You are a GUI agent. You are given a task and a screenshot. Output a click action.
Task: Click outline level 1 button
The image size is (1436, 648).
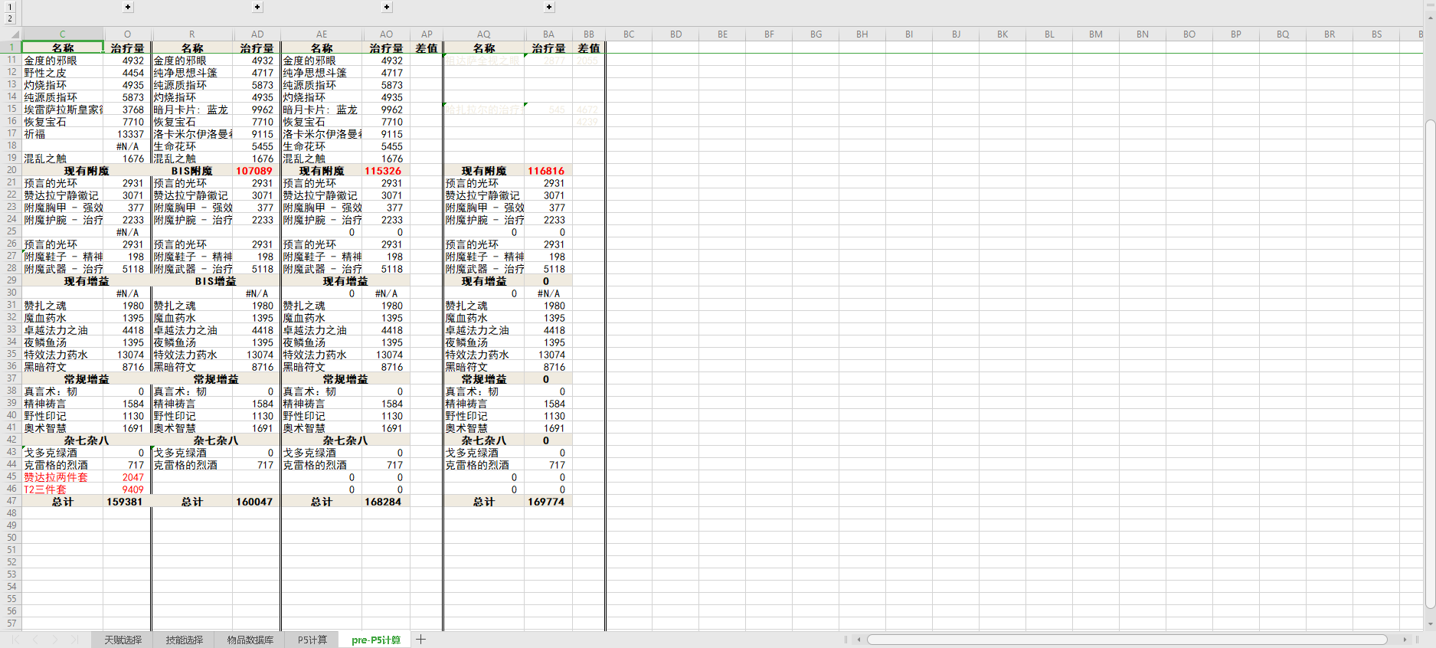tap(10, 8)
